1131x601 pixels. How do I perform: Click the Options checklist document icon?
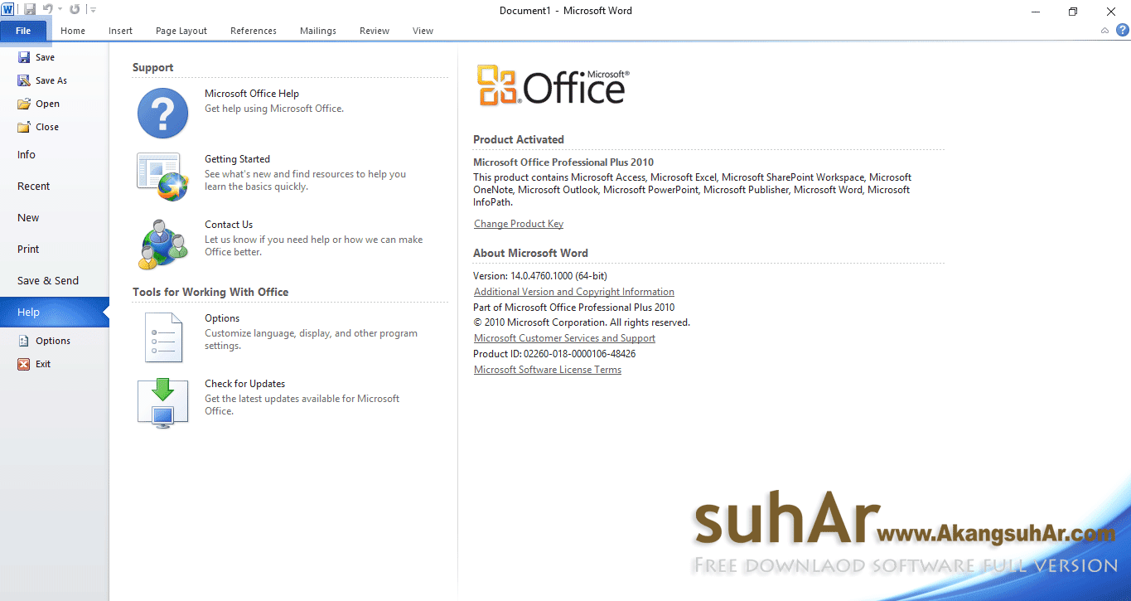tap(163, 337)
